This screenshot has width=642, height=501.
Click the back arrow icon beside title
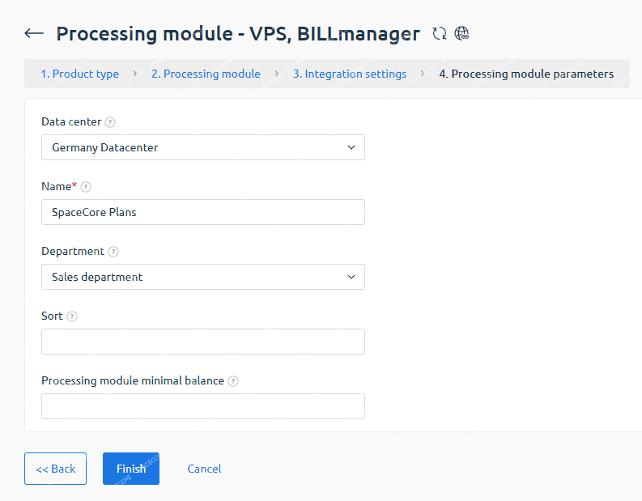(34, 33)
